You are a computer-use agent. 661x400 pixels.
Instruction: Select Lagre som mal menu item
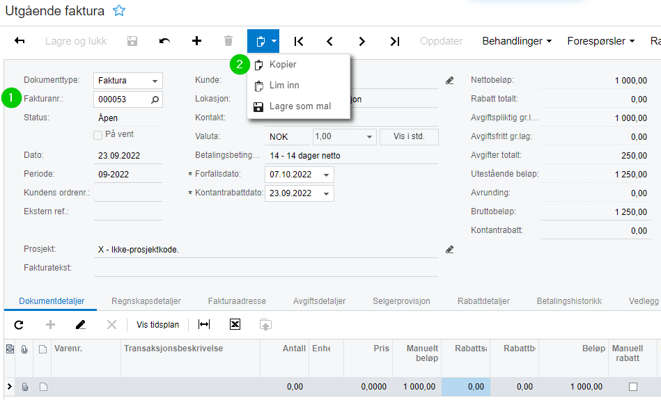(x=299, y=106)
